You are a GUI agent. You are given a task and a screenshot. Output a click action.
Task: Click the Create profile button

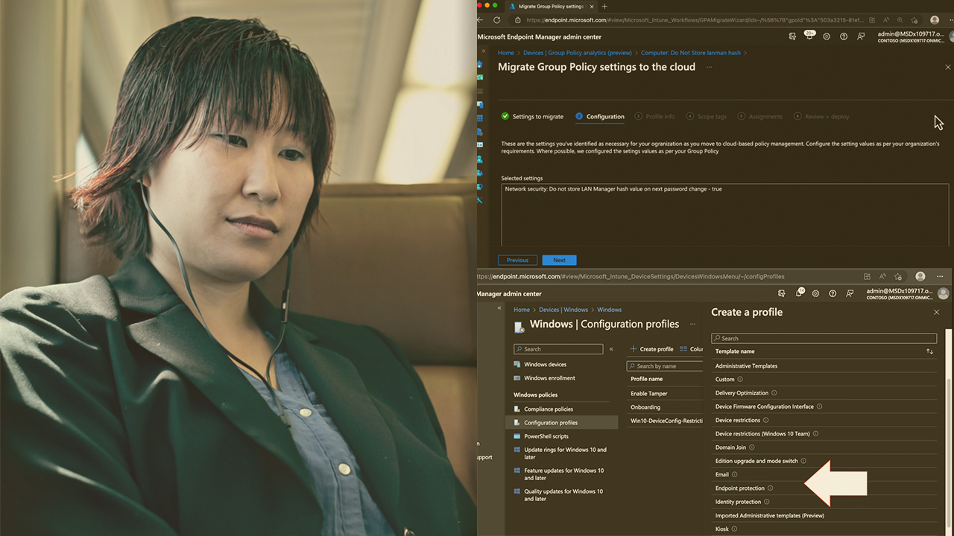[651, 349]
